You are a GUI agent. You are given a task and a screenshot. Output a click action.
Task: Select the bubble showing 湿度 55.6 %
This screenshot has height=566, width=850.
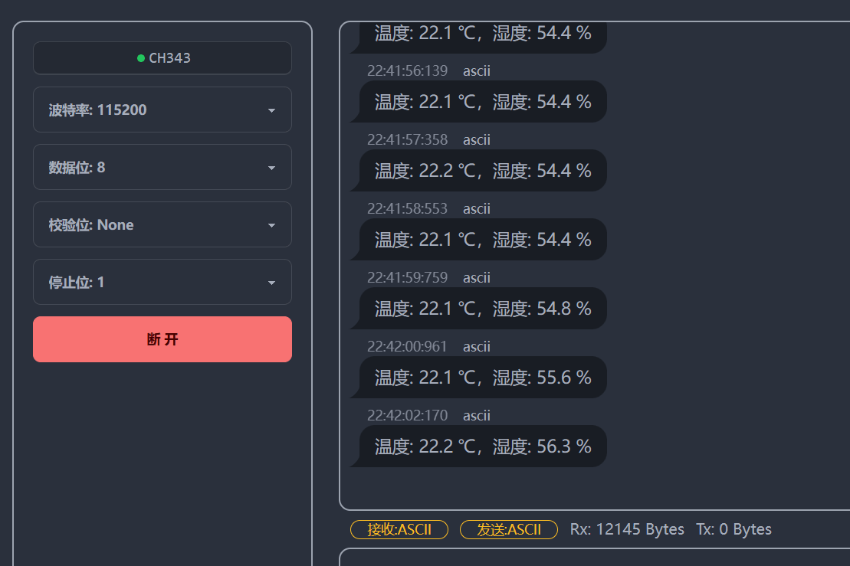coord(478,378)
